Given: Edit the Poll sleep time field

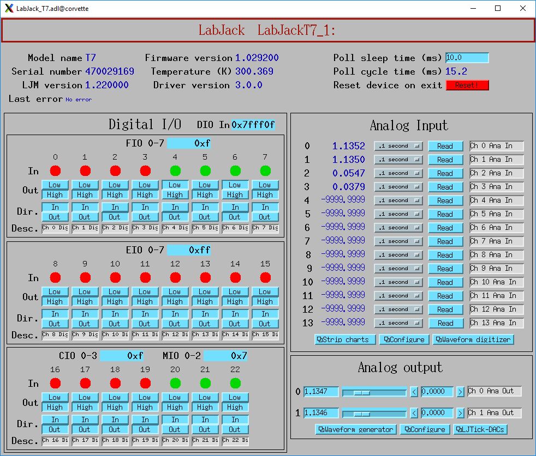Looking at the screenshot, I should pyautogui.click(x=467, y=58).
